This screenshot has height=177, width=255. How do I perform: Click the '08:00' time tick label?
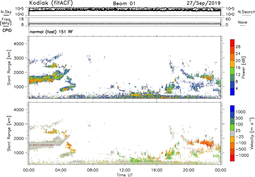[x=92, y=170]
